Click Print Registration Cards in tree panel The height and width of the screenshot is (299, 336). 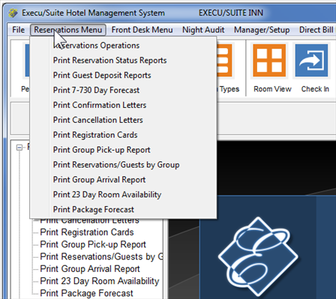point(87,232)
